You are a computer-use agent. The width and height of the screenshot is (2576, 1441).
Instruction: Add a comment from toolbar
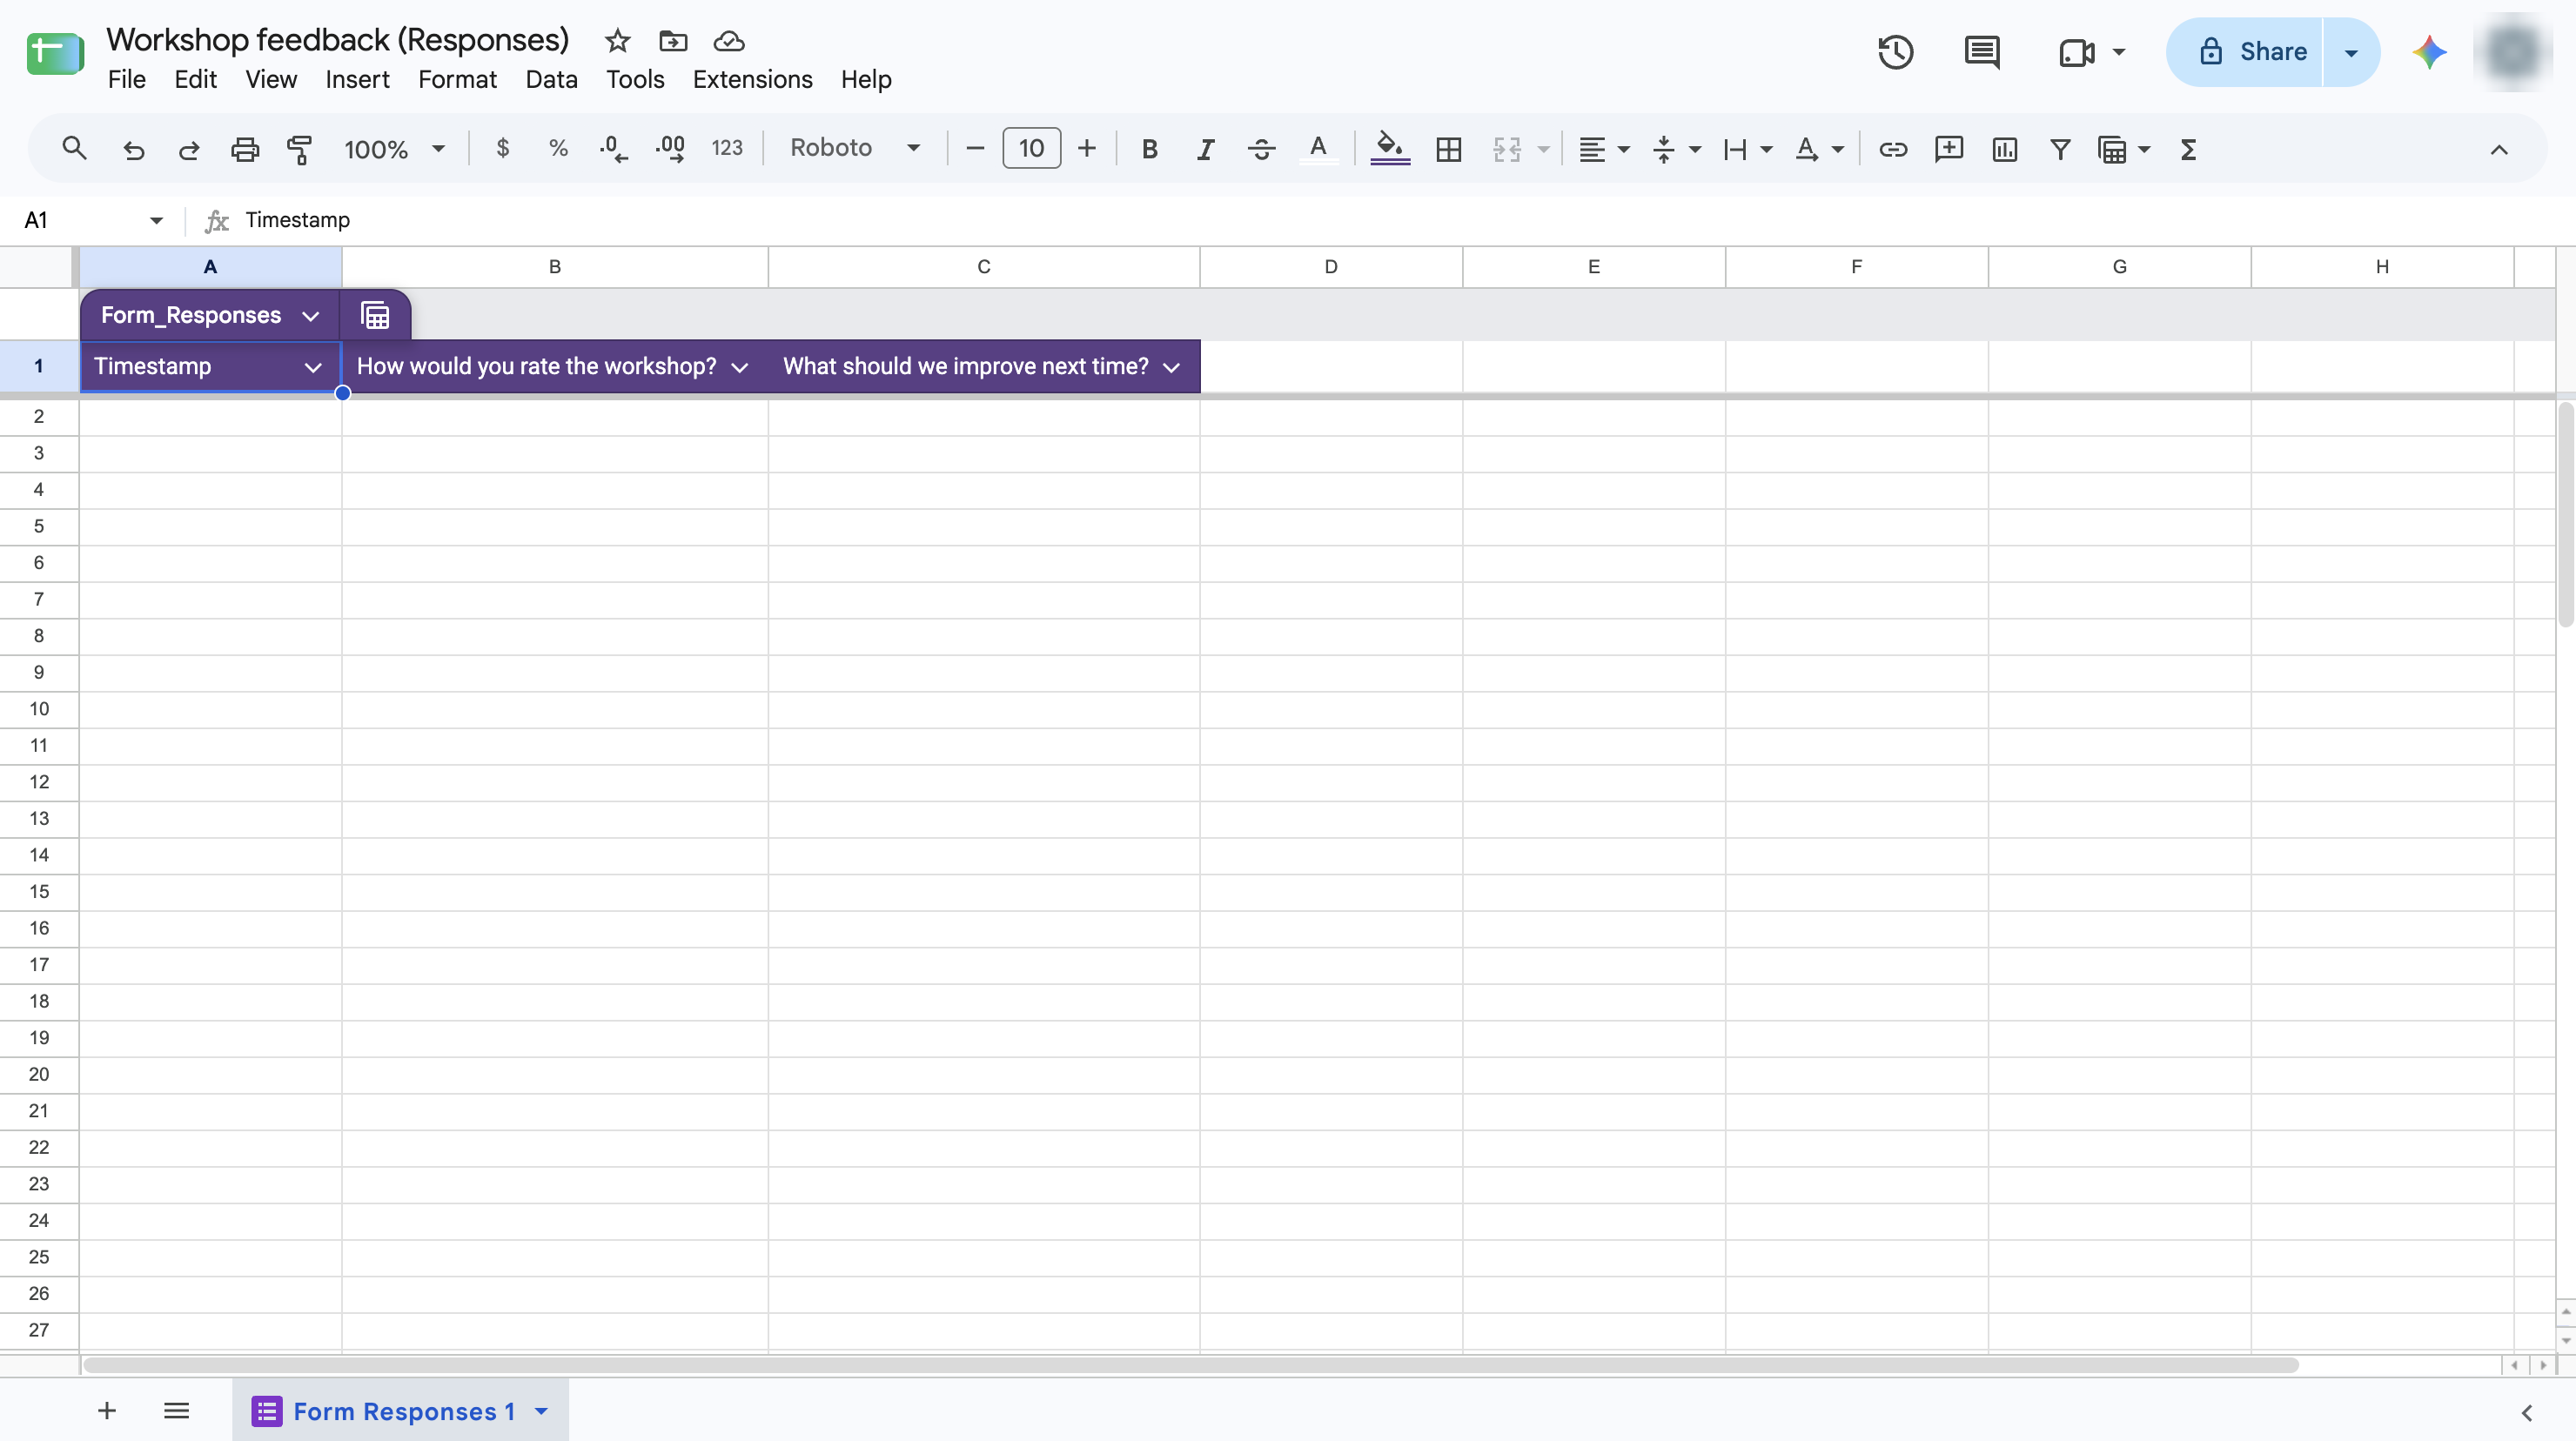click(1948, 149)
